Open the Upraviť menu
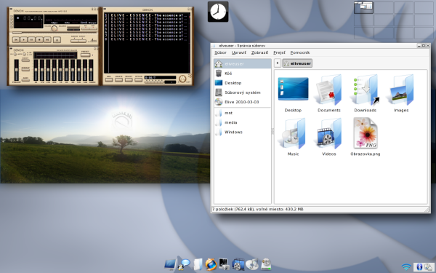 coord(239,52)
